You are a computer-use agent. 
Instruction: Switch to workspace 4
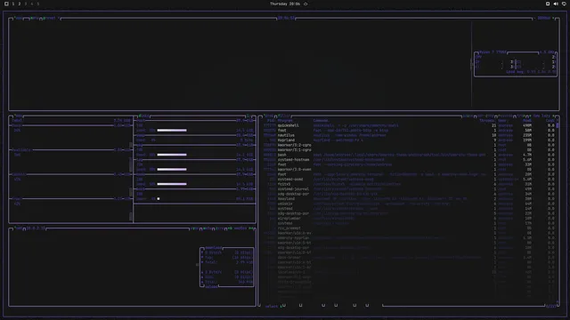click(32, 4)
